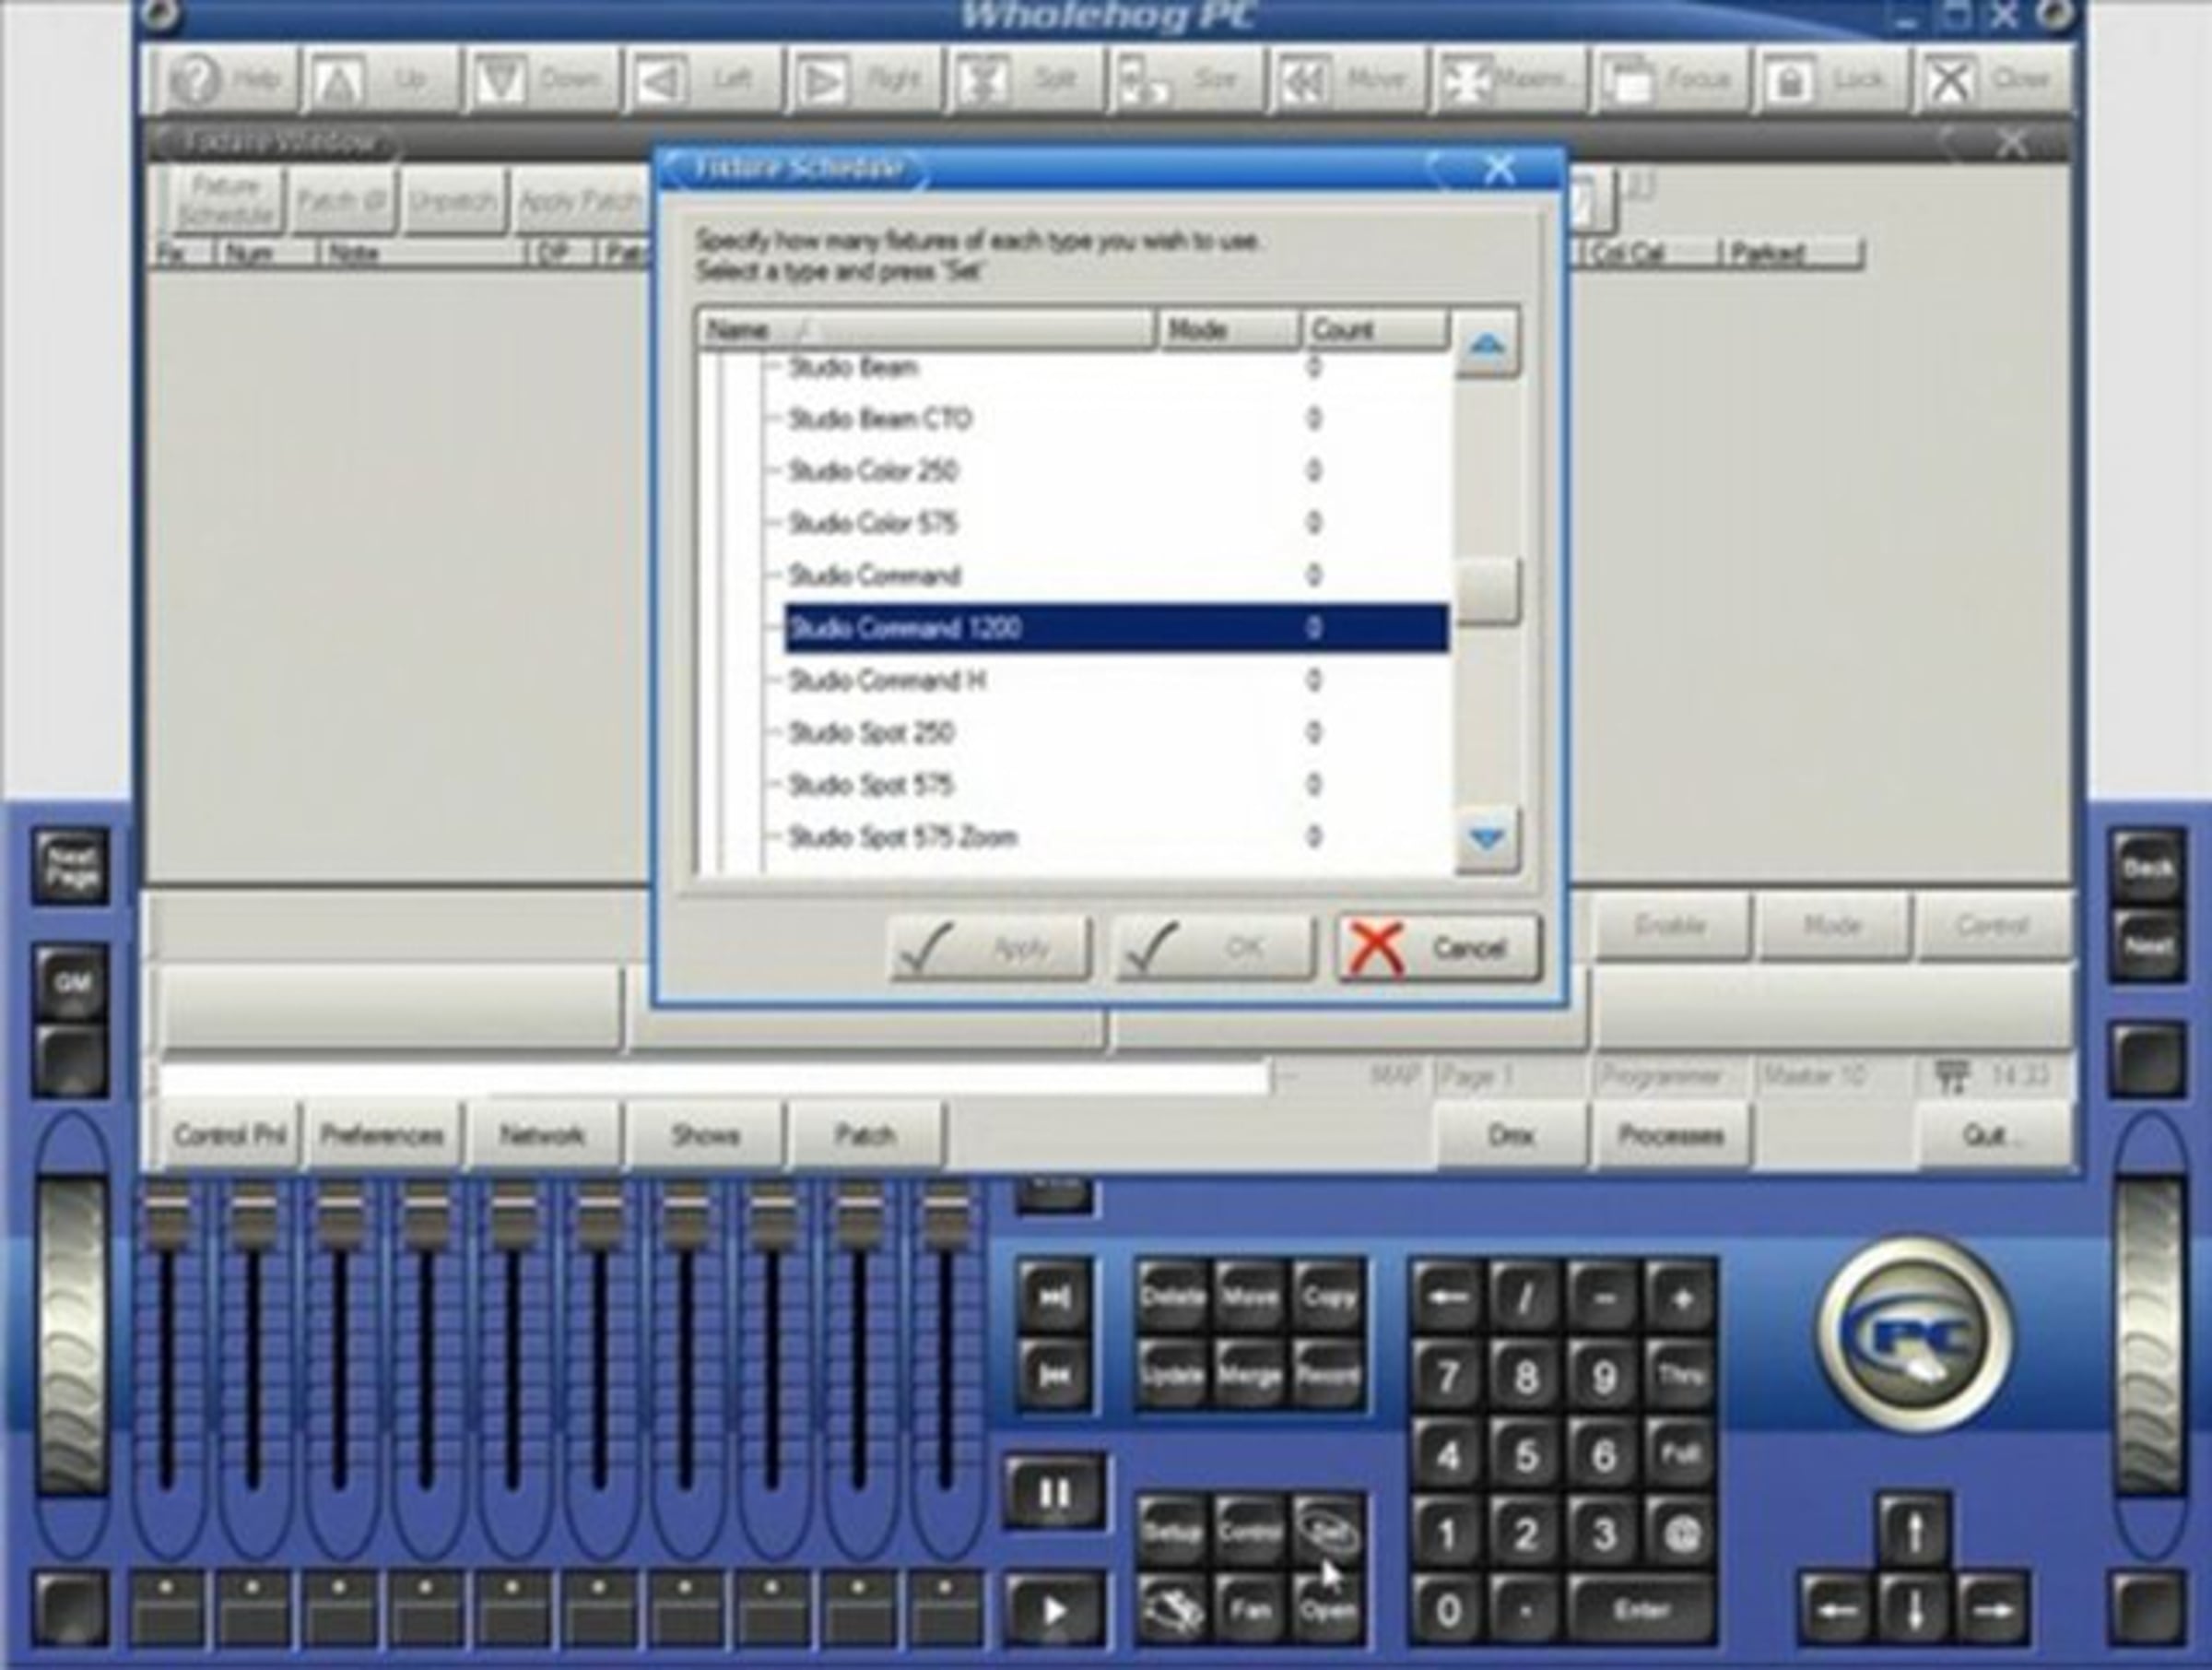
Task: Click the red X Cancel button
Action: 1438,948
